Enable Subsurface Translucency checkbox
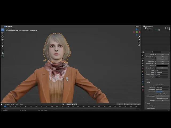Image resolution: width=171 pixels, height=128 pixels. tap(156, 98)
